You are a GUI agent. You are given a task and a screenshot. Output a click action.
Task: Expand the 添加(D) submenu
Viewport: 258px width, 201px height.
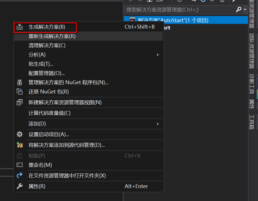click(x=84, y=124)
